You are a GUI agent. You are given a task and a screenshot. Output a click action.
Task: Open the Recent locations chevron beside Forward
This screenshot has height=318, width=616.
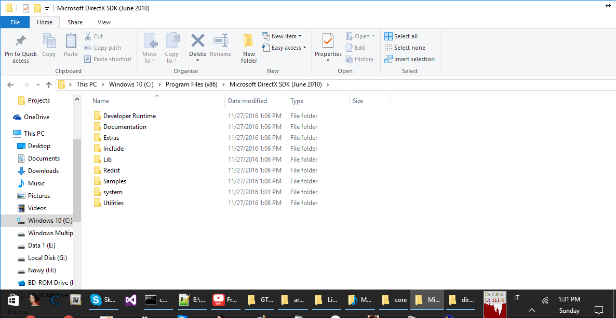[38, 84]
